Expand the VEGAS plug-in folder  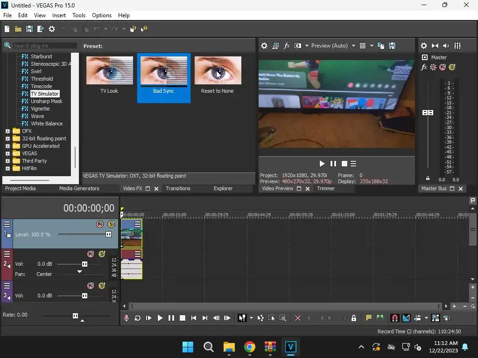(x=7, y=153)
